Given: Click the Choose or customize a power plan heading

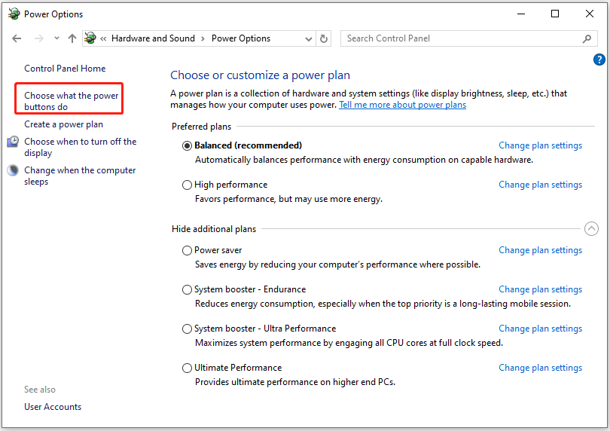Looking at the screenshot, I should 260,75.
